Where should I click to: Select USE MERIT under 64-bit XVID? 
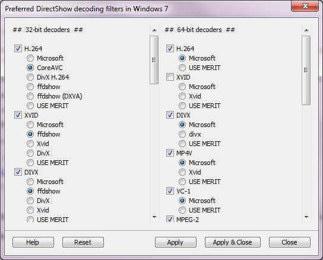182,106
